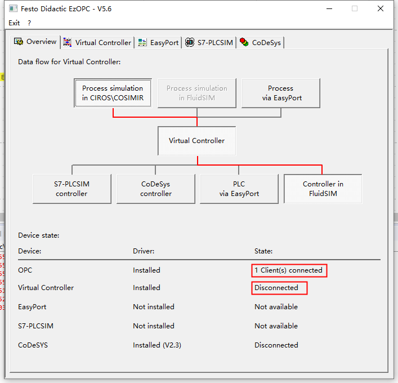The image size is (398, 383).
Task: Open the CoDeSys tab
Action: click(261, 42)
